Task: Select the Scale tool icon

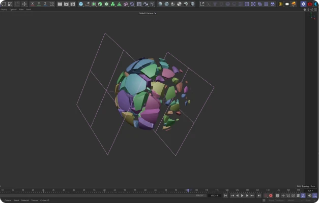Action: (10, 4)
